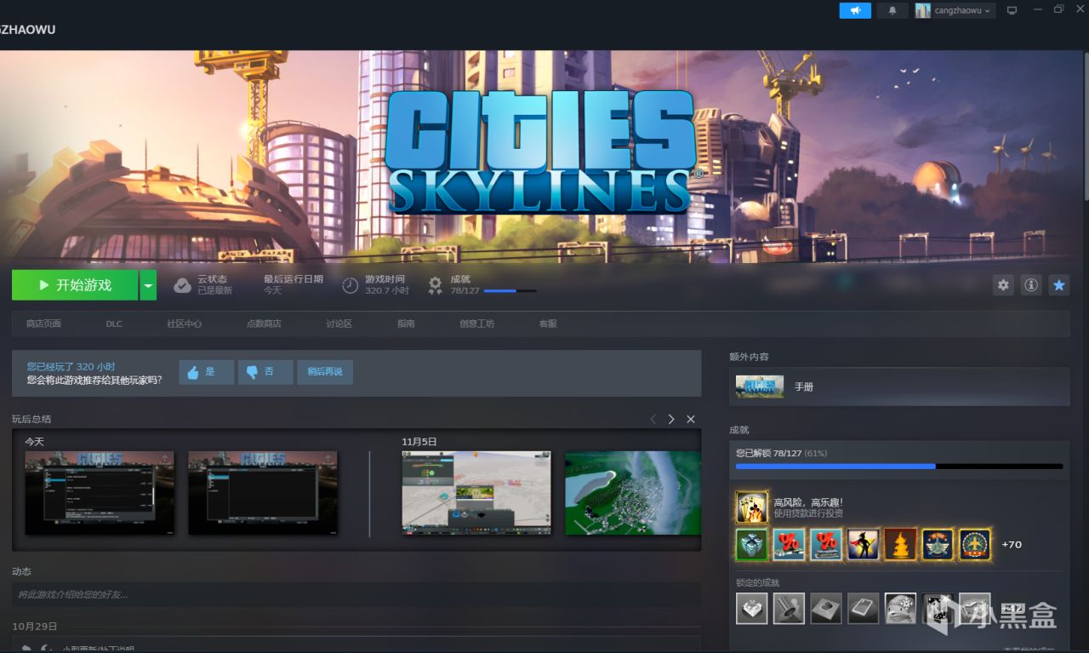The width and height of the screenshot is (1089, 653).
Task: Open the 讨论区 tab
Action: [x=339, y=324]
